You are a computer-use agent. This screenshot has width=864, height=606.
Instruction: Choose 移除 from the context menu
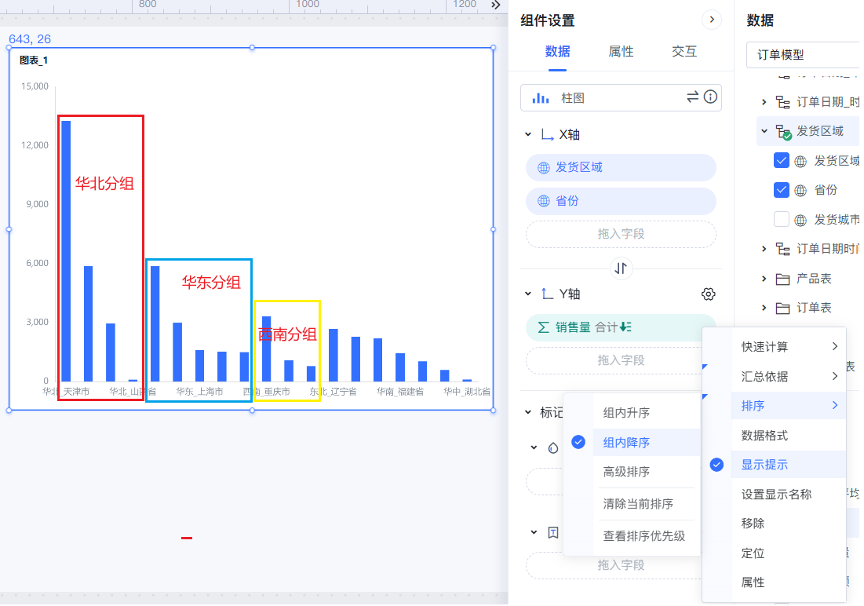(789, 524)
